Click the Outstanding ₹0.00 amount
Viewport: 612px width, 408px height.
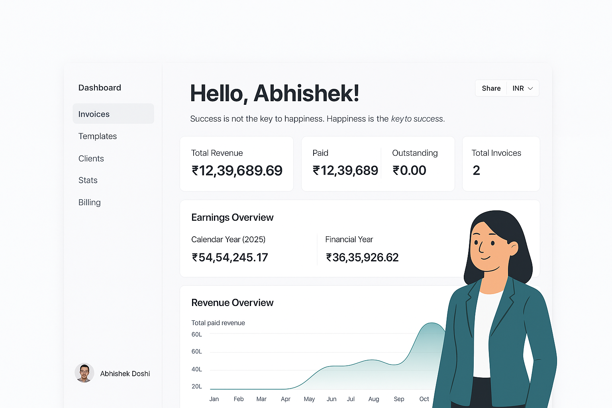[x=409, y=170]
